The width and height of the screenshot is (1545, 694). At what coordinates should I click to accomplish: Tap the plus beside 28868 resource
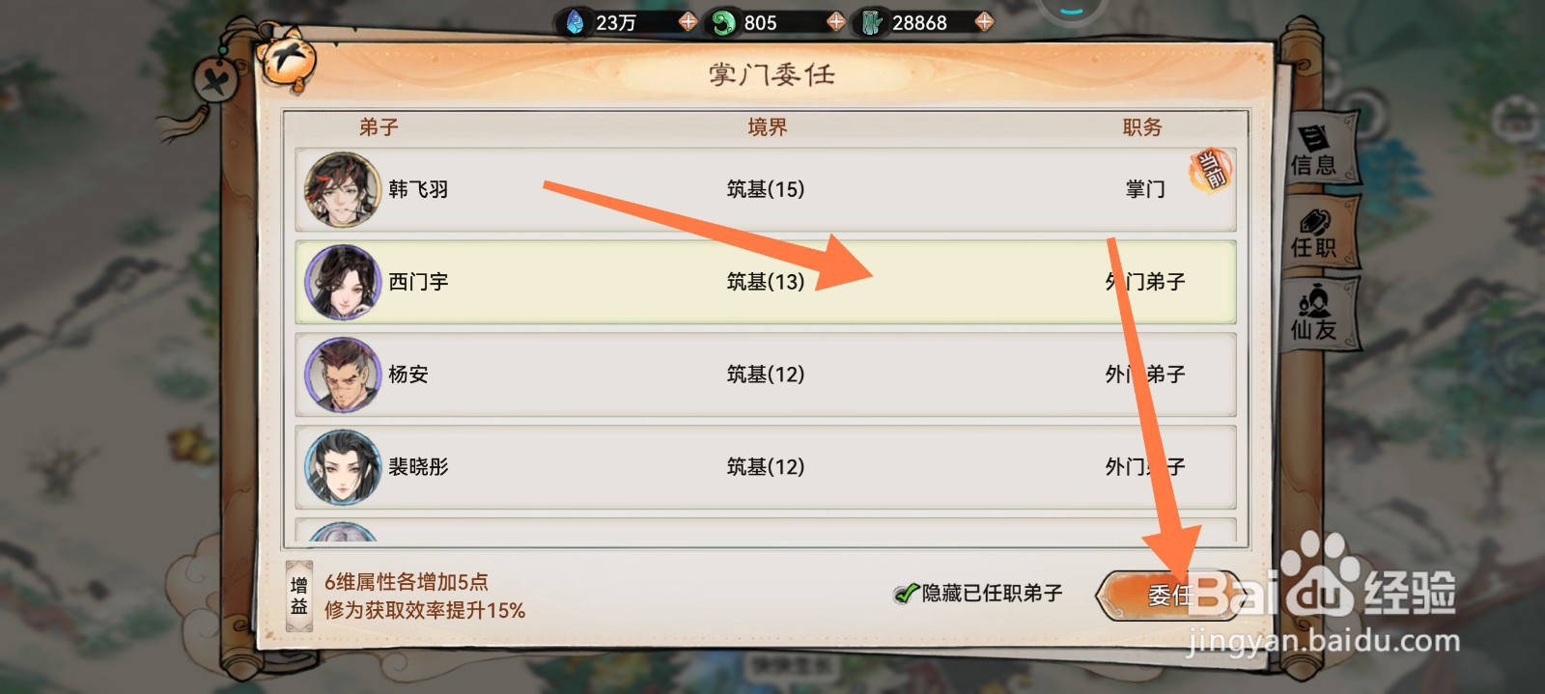pyautogui.click(x=984, y=21)
